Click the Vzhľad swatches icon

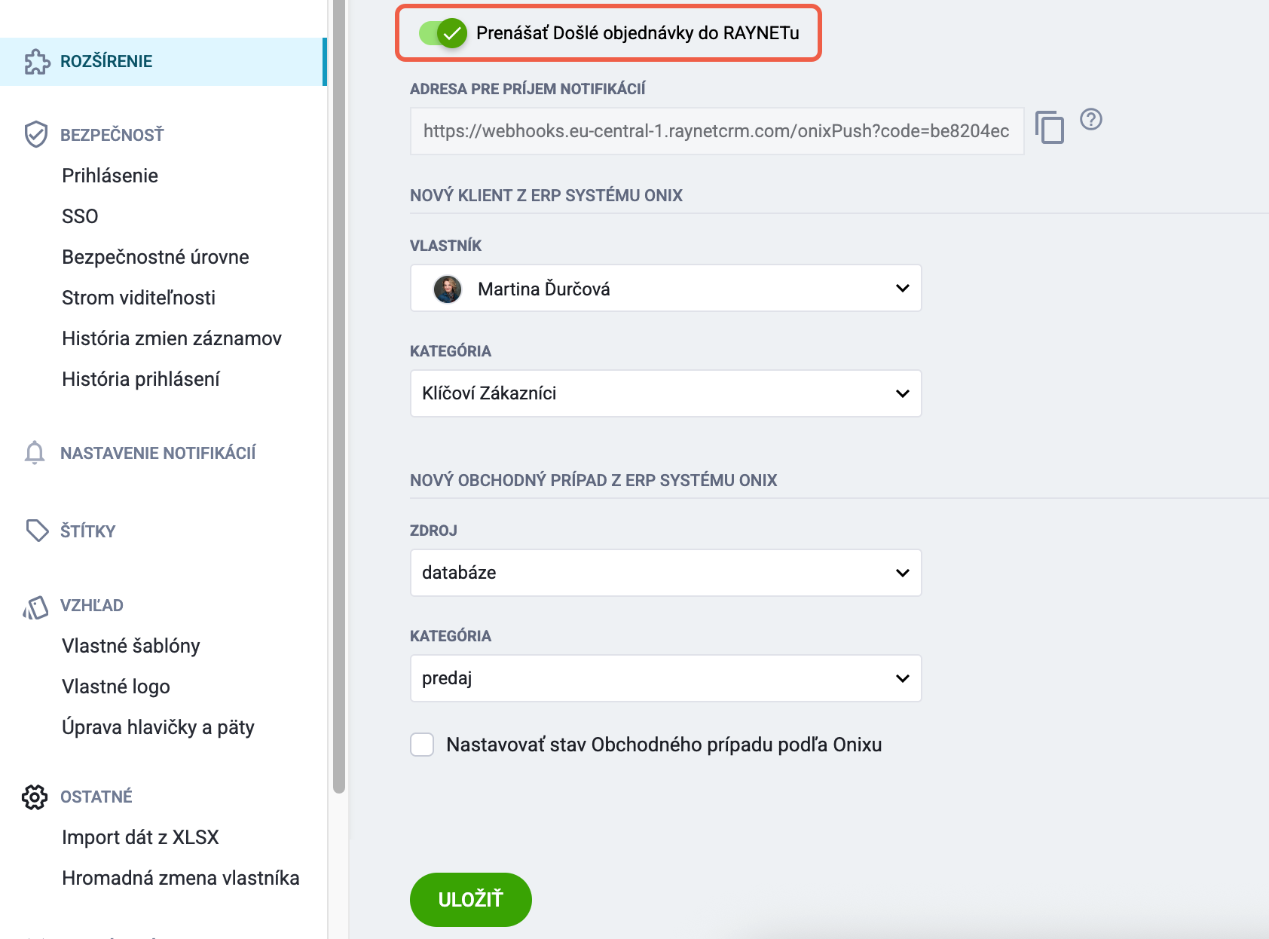[35, 607]
